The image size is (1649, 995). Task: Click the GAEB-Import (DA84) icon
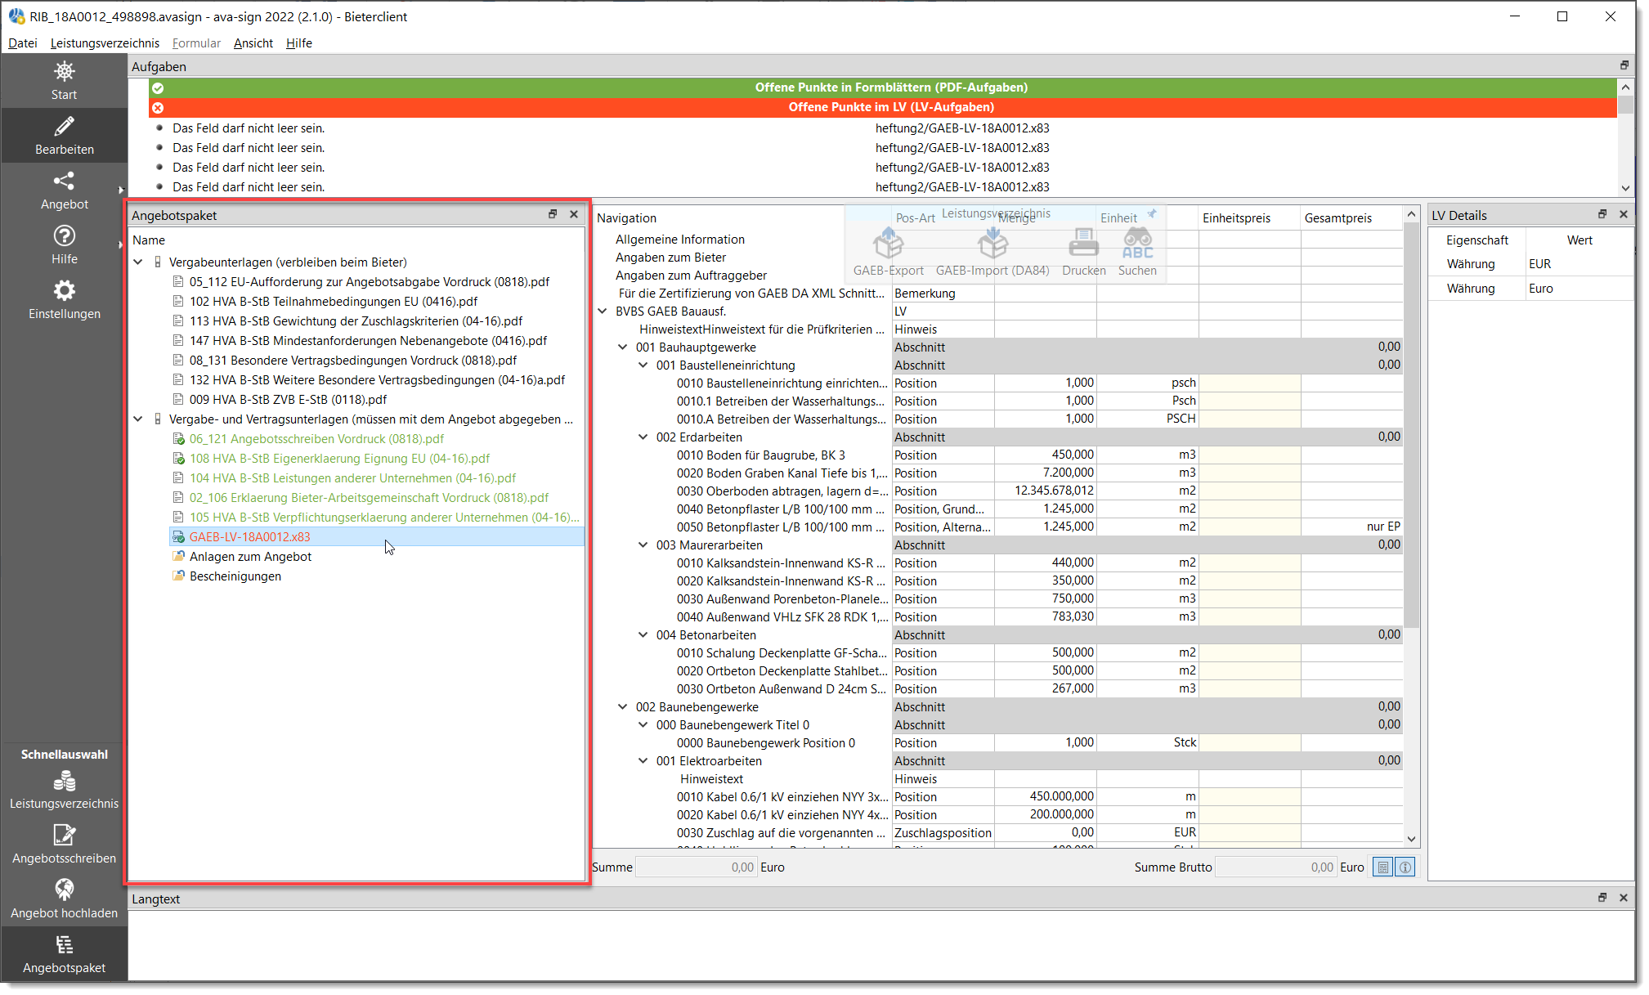click(x=993, y=244)
